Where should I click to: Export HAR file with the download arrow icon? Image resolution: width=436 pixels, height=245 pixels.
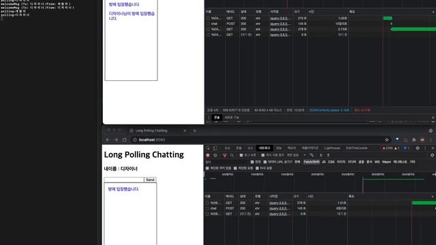coord(328,155)
